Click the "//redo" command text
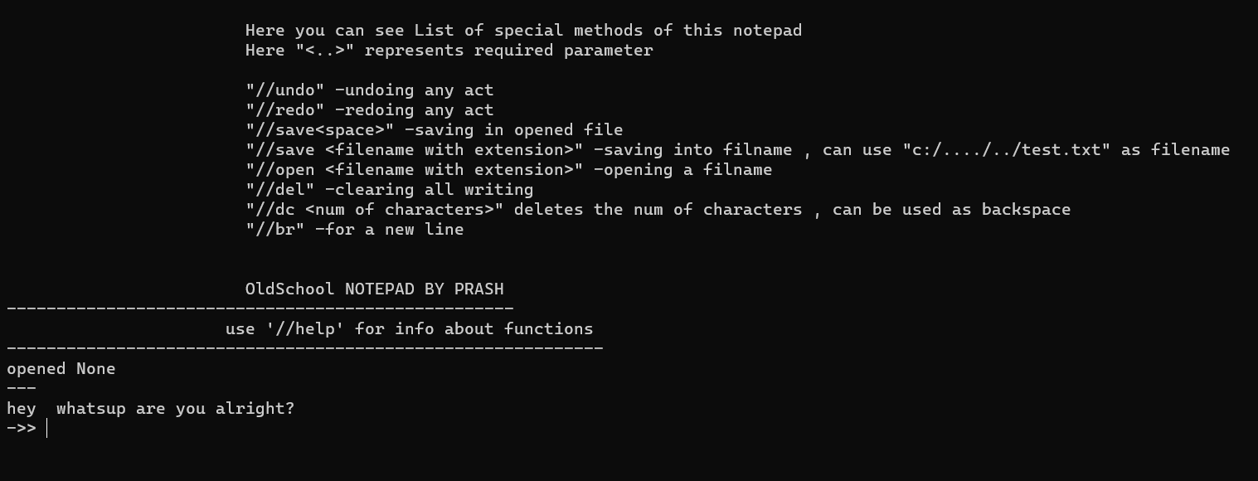This screenshot has height=481, width=1258. tap(285, 110)
